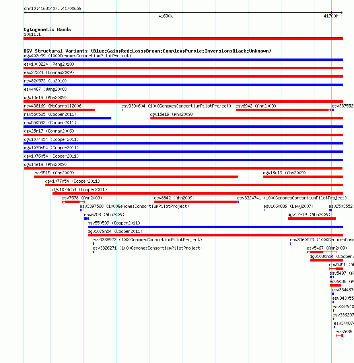Click the Cytogenetic Bands track title

pos(47,29)
